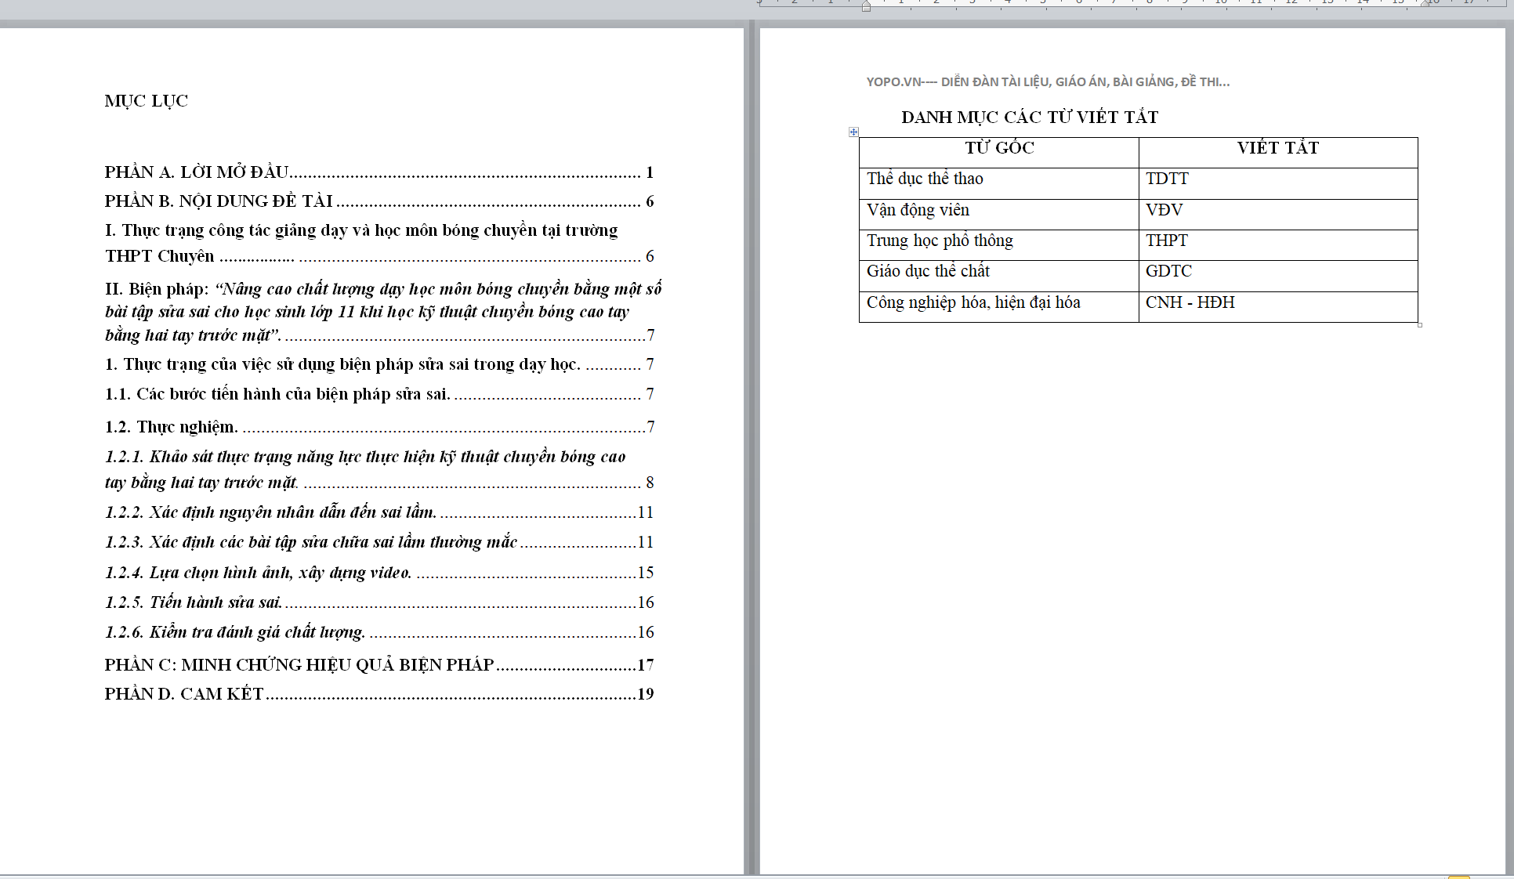
Task: Click the DANH MỤC CÁC TỪ VIẾT TẮT title
Action: pyautogui.click(x=1030, y=118)
